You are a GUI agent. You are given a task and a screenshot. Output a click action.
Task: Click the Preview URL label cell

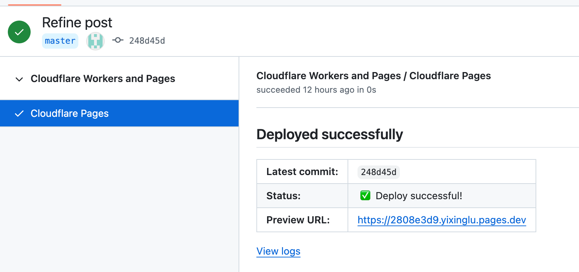click(298, 220)
